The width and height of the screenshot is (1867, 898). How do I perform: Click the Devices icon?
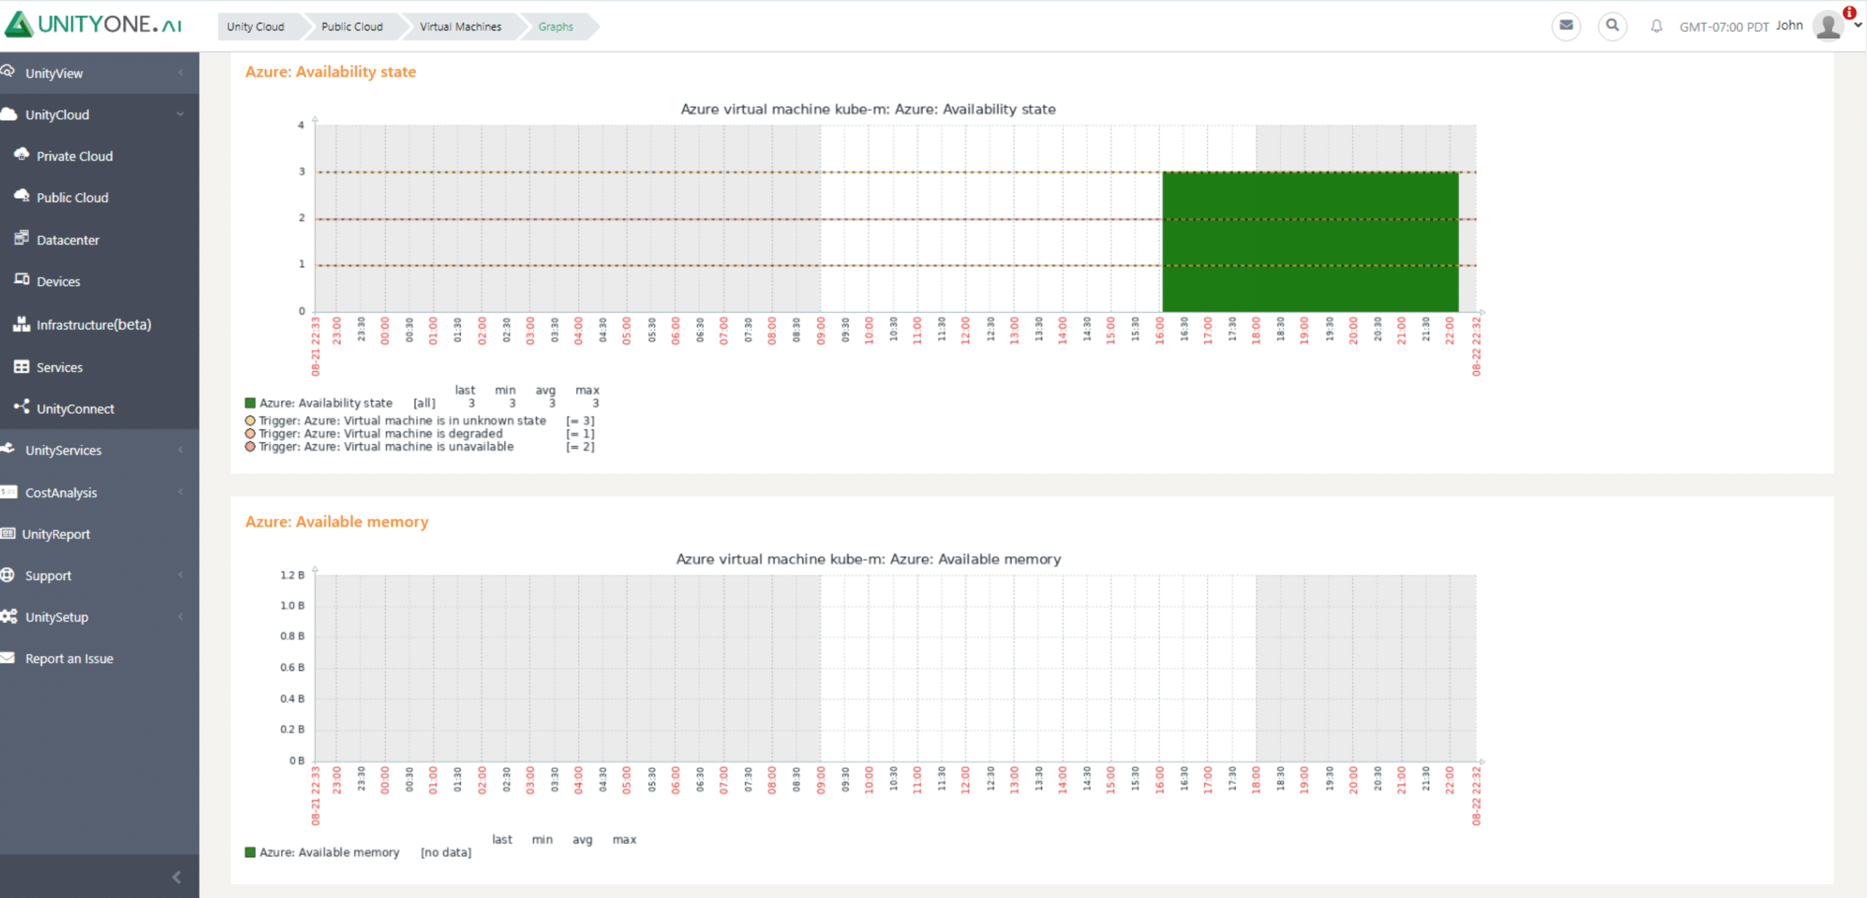point(22,279)
